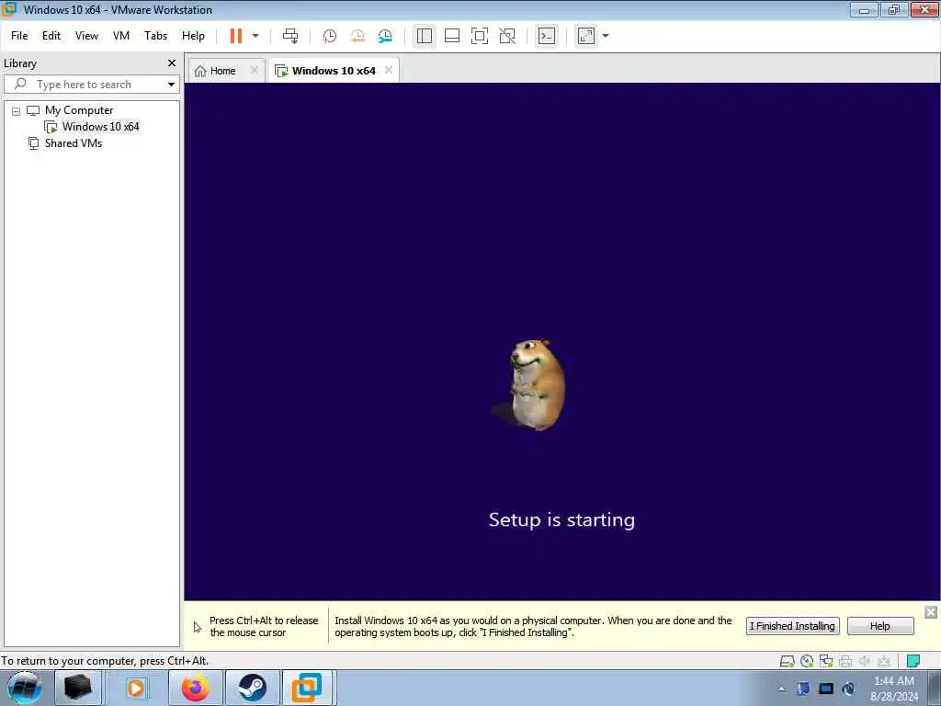941x706 pixels.
Task: Click inside the VM display showing Setup is starting
Action: point(561,341)
